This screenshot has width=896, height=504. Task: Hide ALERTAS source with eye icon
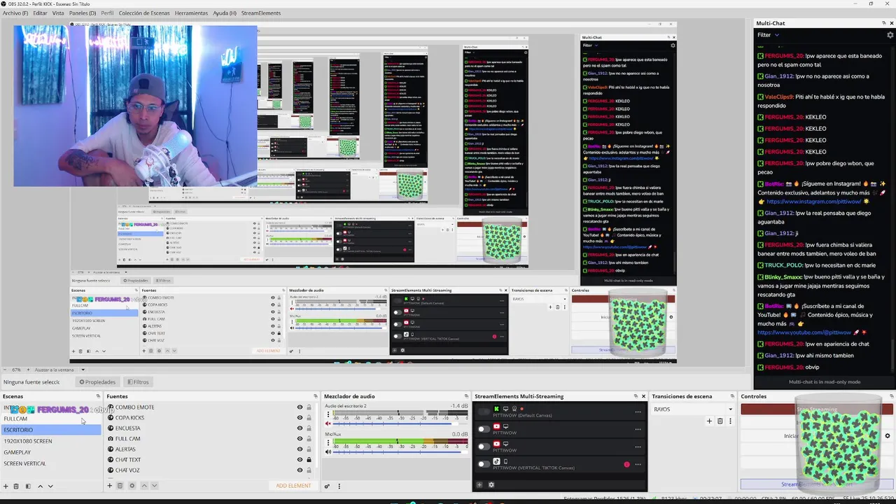click(300, 449)
